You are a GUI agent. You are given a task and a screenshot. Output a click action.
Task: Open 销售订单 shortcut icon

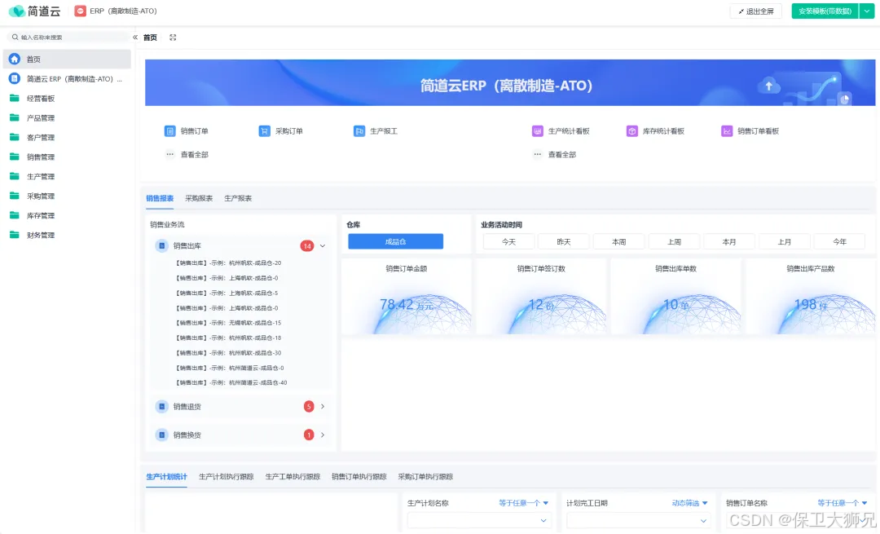coord(170,130)
